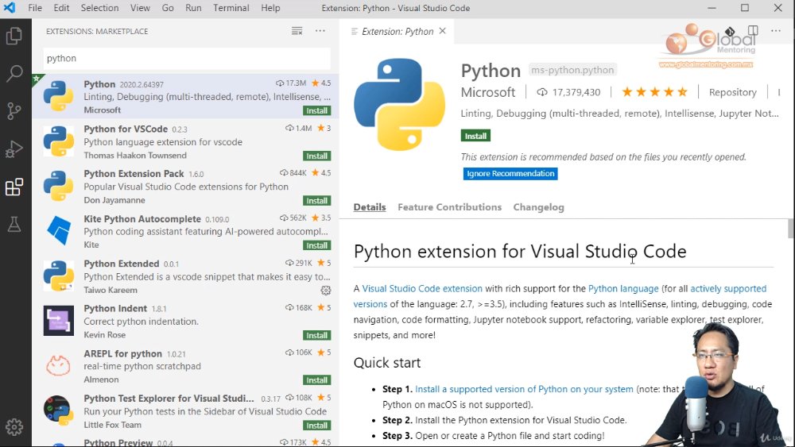Install Python Indent extension
The image size is (795, 447).
pos(317,336)
